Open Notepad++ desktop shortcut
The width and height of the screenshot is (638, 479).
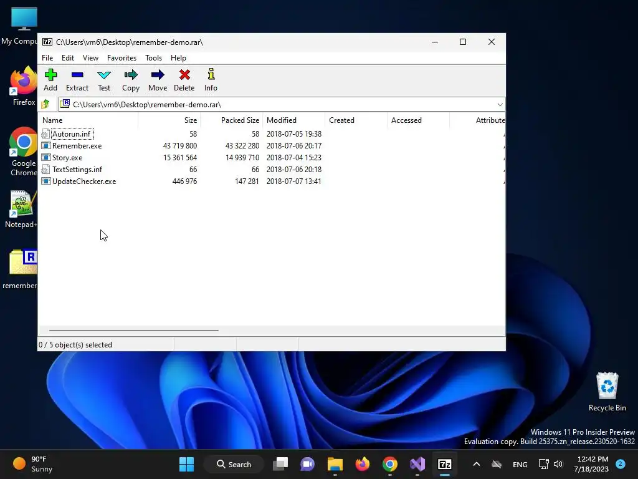22,210
